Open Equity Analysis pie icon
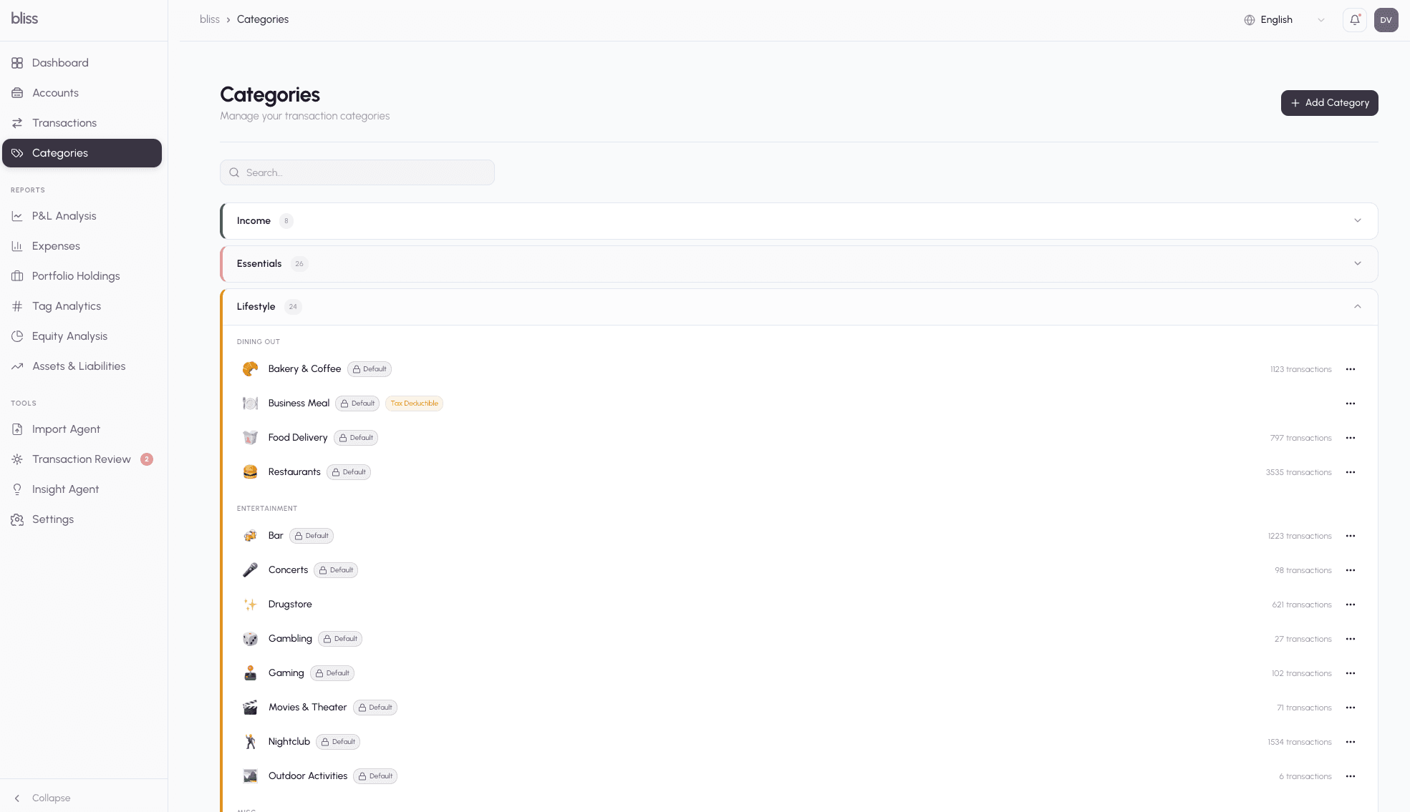The image size is (1410, 812). (x=17, y=336)
